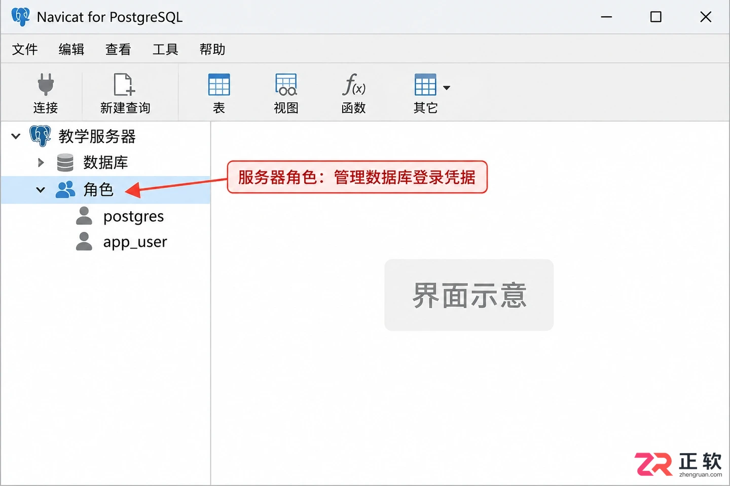Viewport: 730px width, 486px height.
Task: Open the 工具 menu
Action: 165,49
